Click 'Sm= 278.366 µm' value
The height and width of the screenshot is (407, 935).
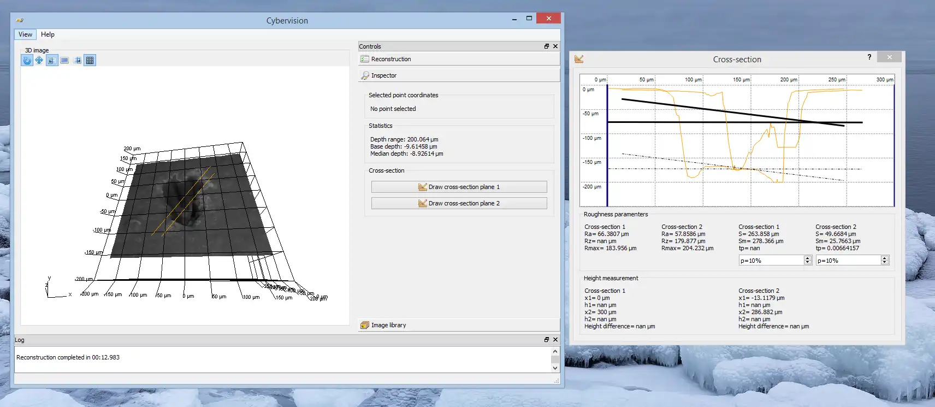(761, 241)
